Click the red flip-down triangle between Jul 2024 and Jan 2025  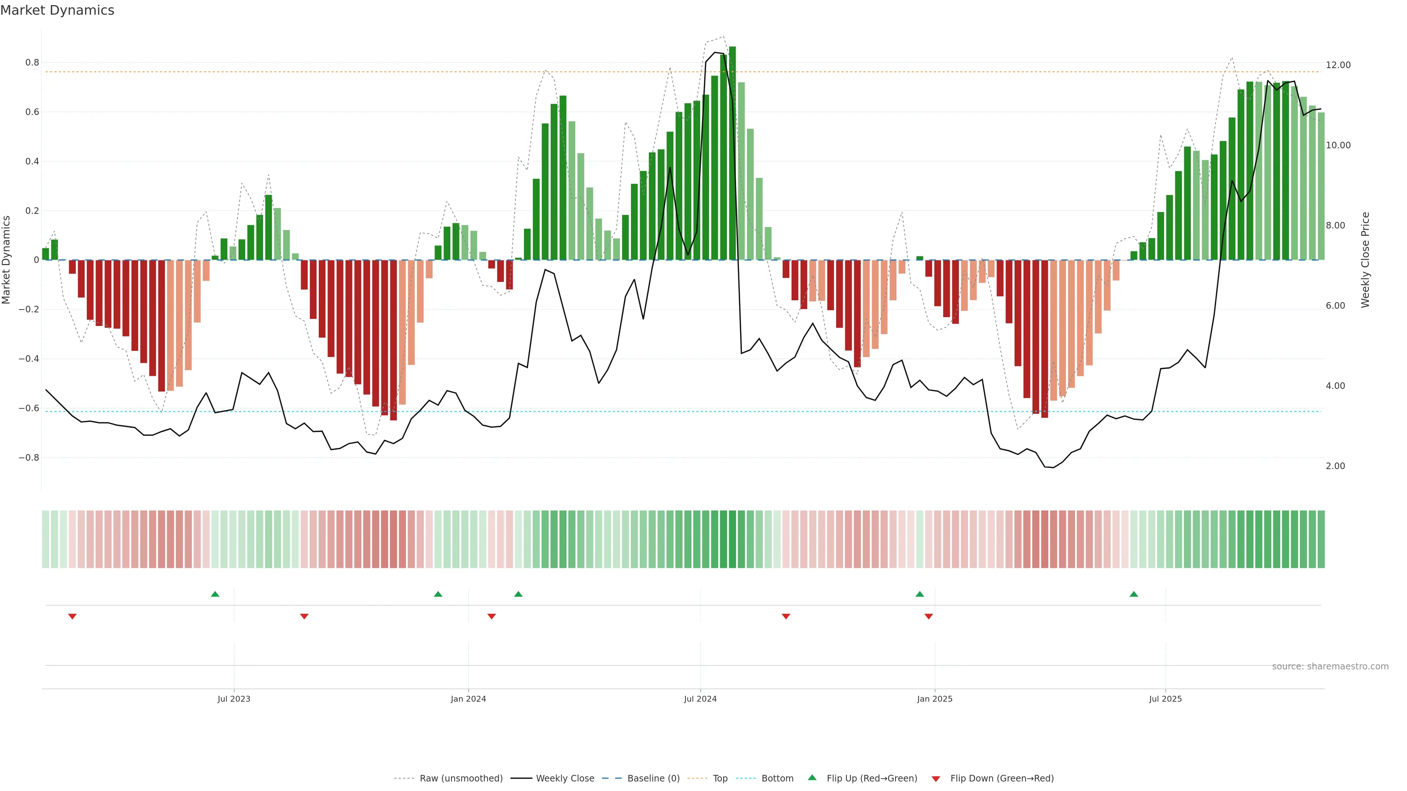(x=786, y=616)
